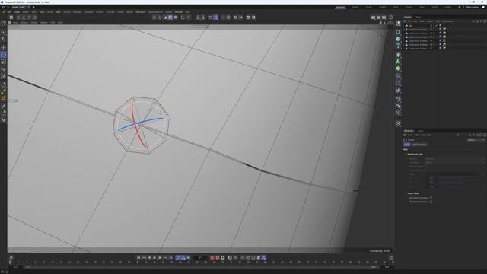Click the Undo arrow icon

[3, 7]
